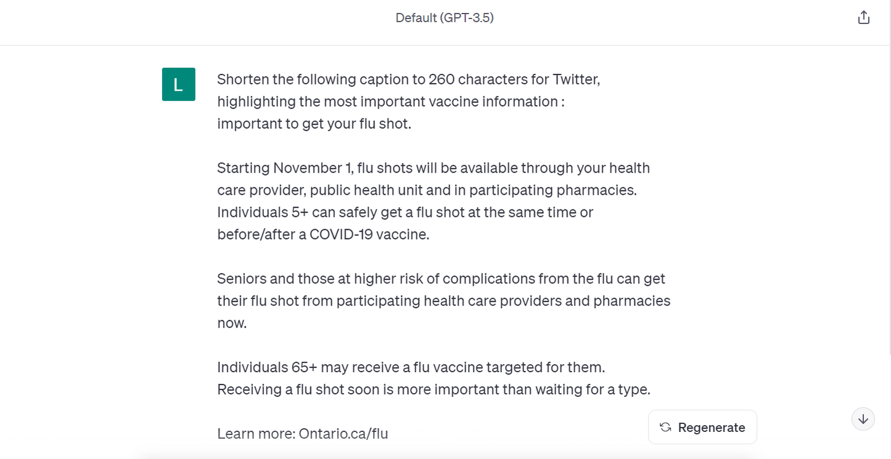Click the single word "now." line
This screenshot has width=891, height=459.
[x=232, y=323]
